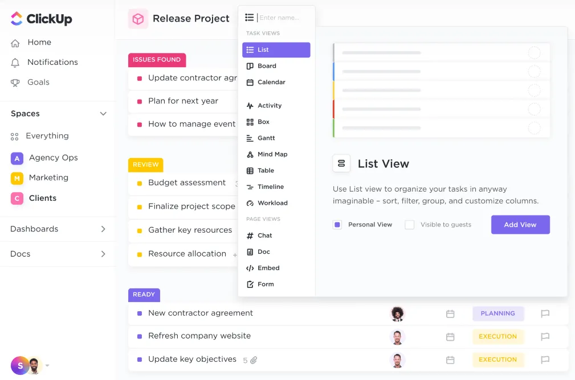The image size is (575, 380).
Task: Open EXECUTION tag on Update key objectives
Action: tap(498, 360)
